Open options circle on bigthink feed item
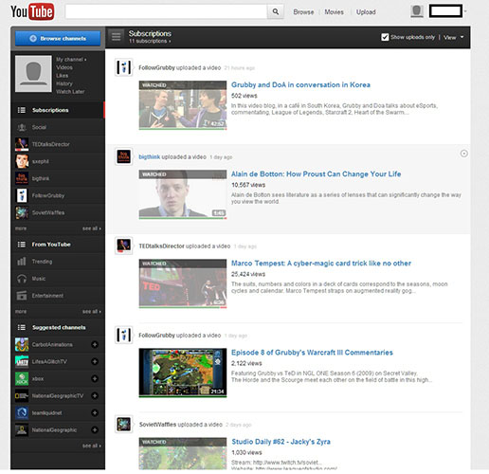 (x=463, y=154)
